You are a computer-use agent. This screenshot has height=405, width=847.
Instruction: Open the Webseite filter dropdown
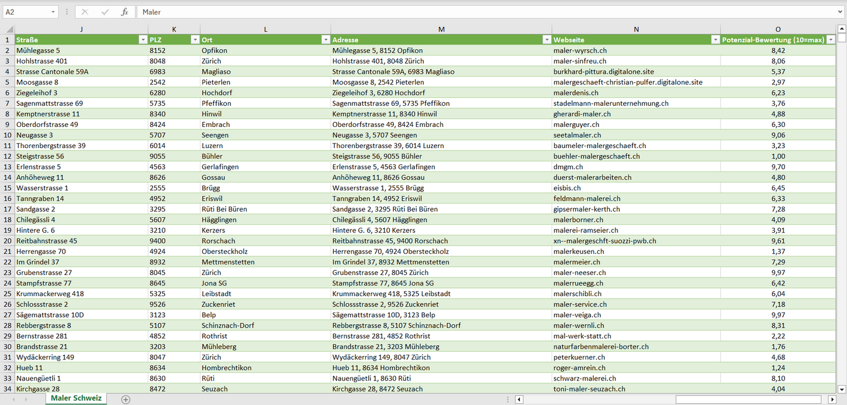click(715, 40)
